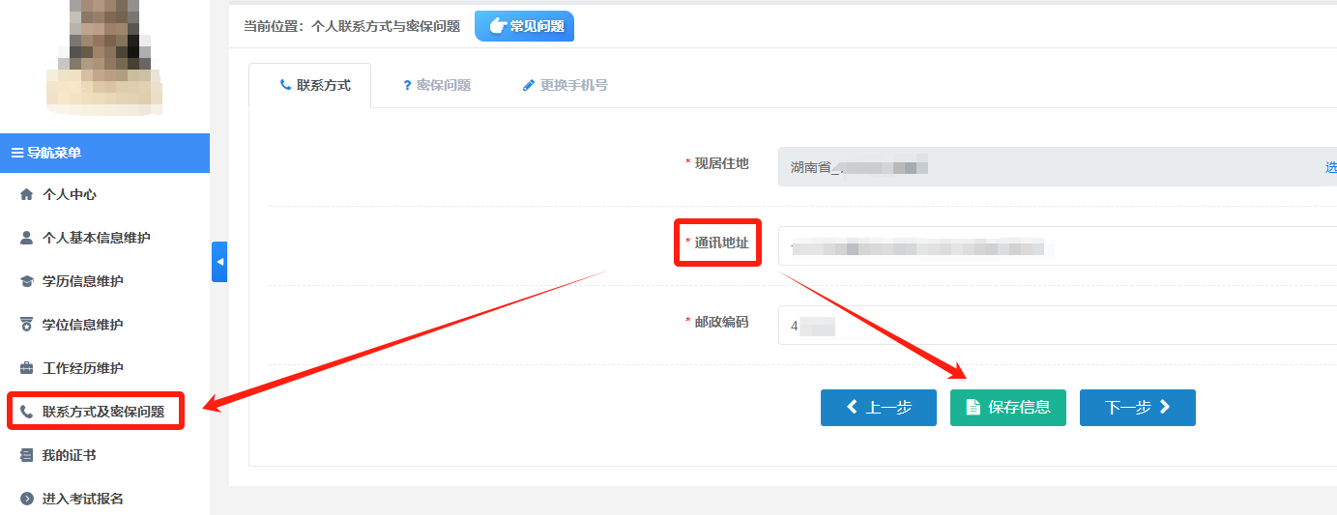Switch to the 密保问题 tab

(437, 85)
